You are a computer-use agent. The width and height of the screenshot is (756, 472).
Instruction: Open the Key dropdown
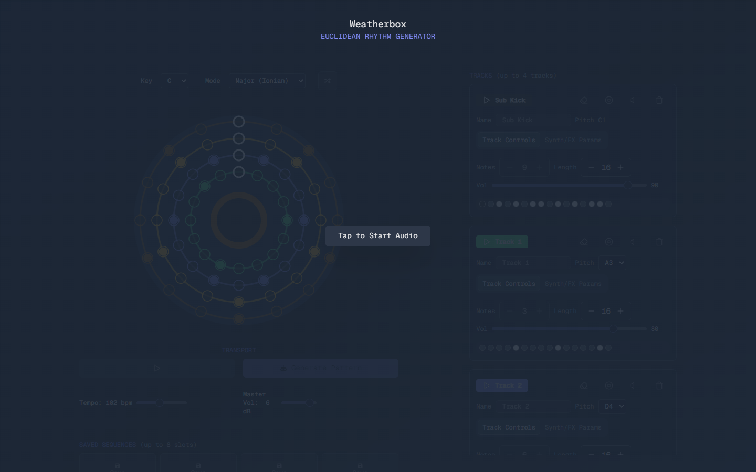pyautogui.click(x=175, y=81)
